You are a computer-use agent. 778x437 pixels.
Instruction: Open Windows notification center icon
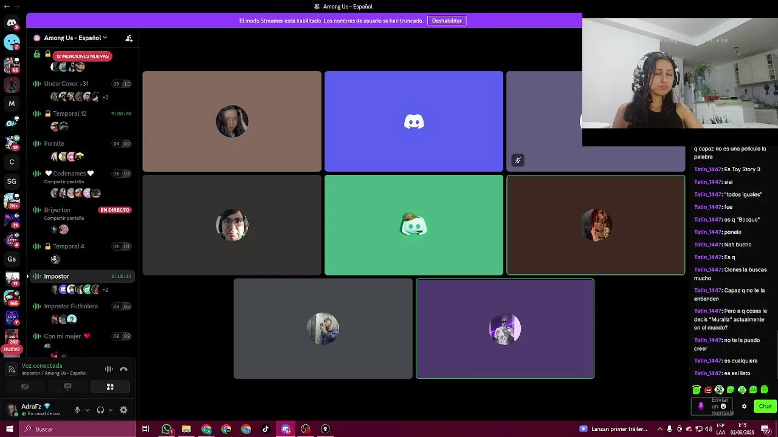pyautogui.click(x=766, y=429)
